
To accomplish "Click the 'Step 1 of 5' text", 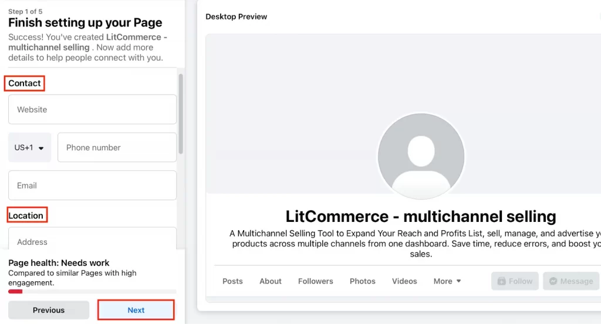I will point(25,12).
